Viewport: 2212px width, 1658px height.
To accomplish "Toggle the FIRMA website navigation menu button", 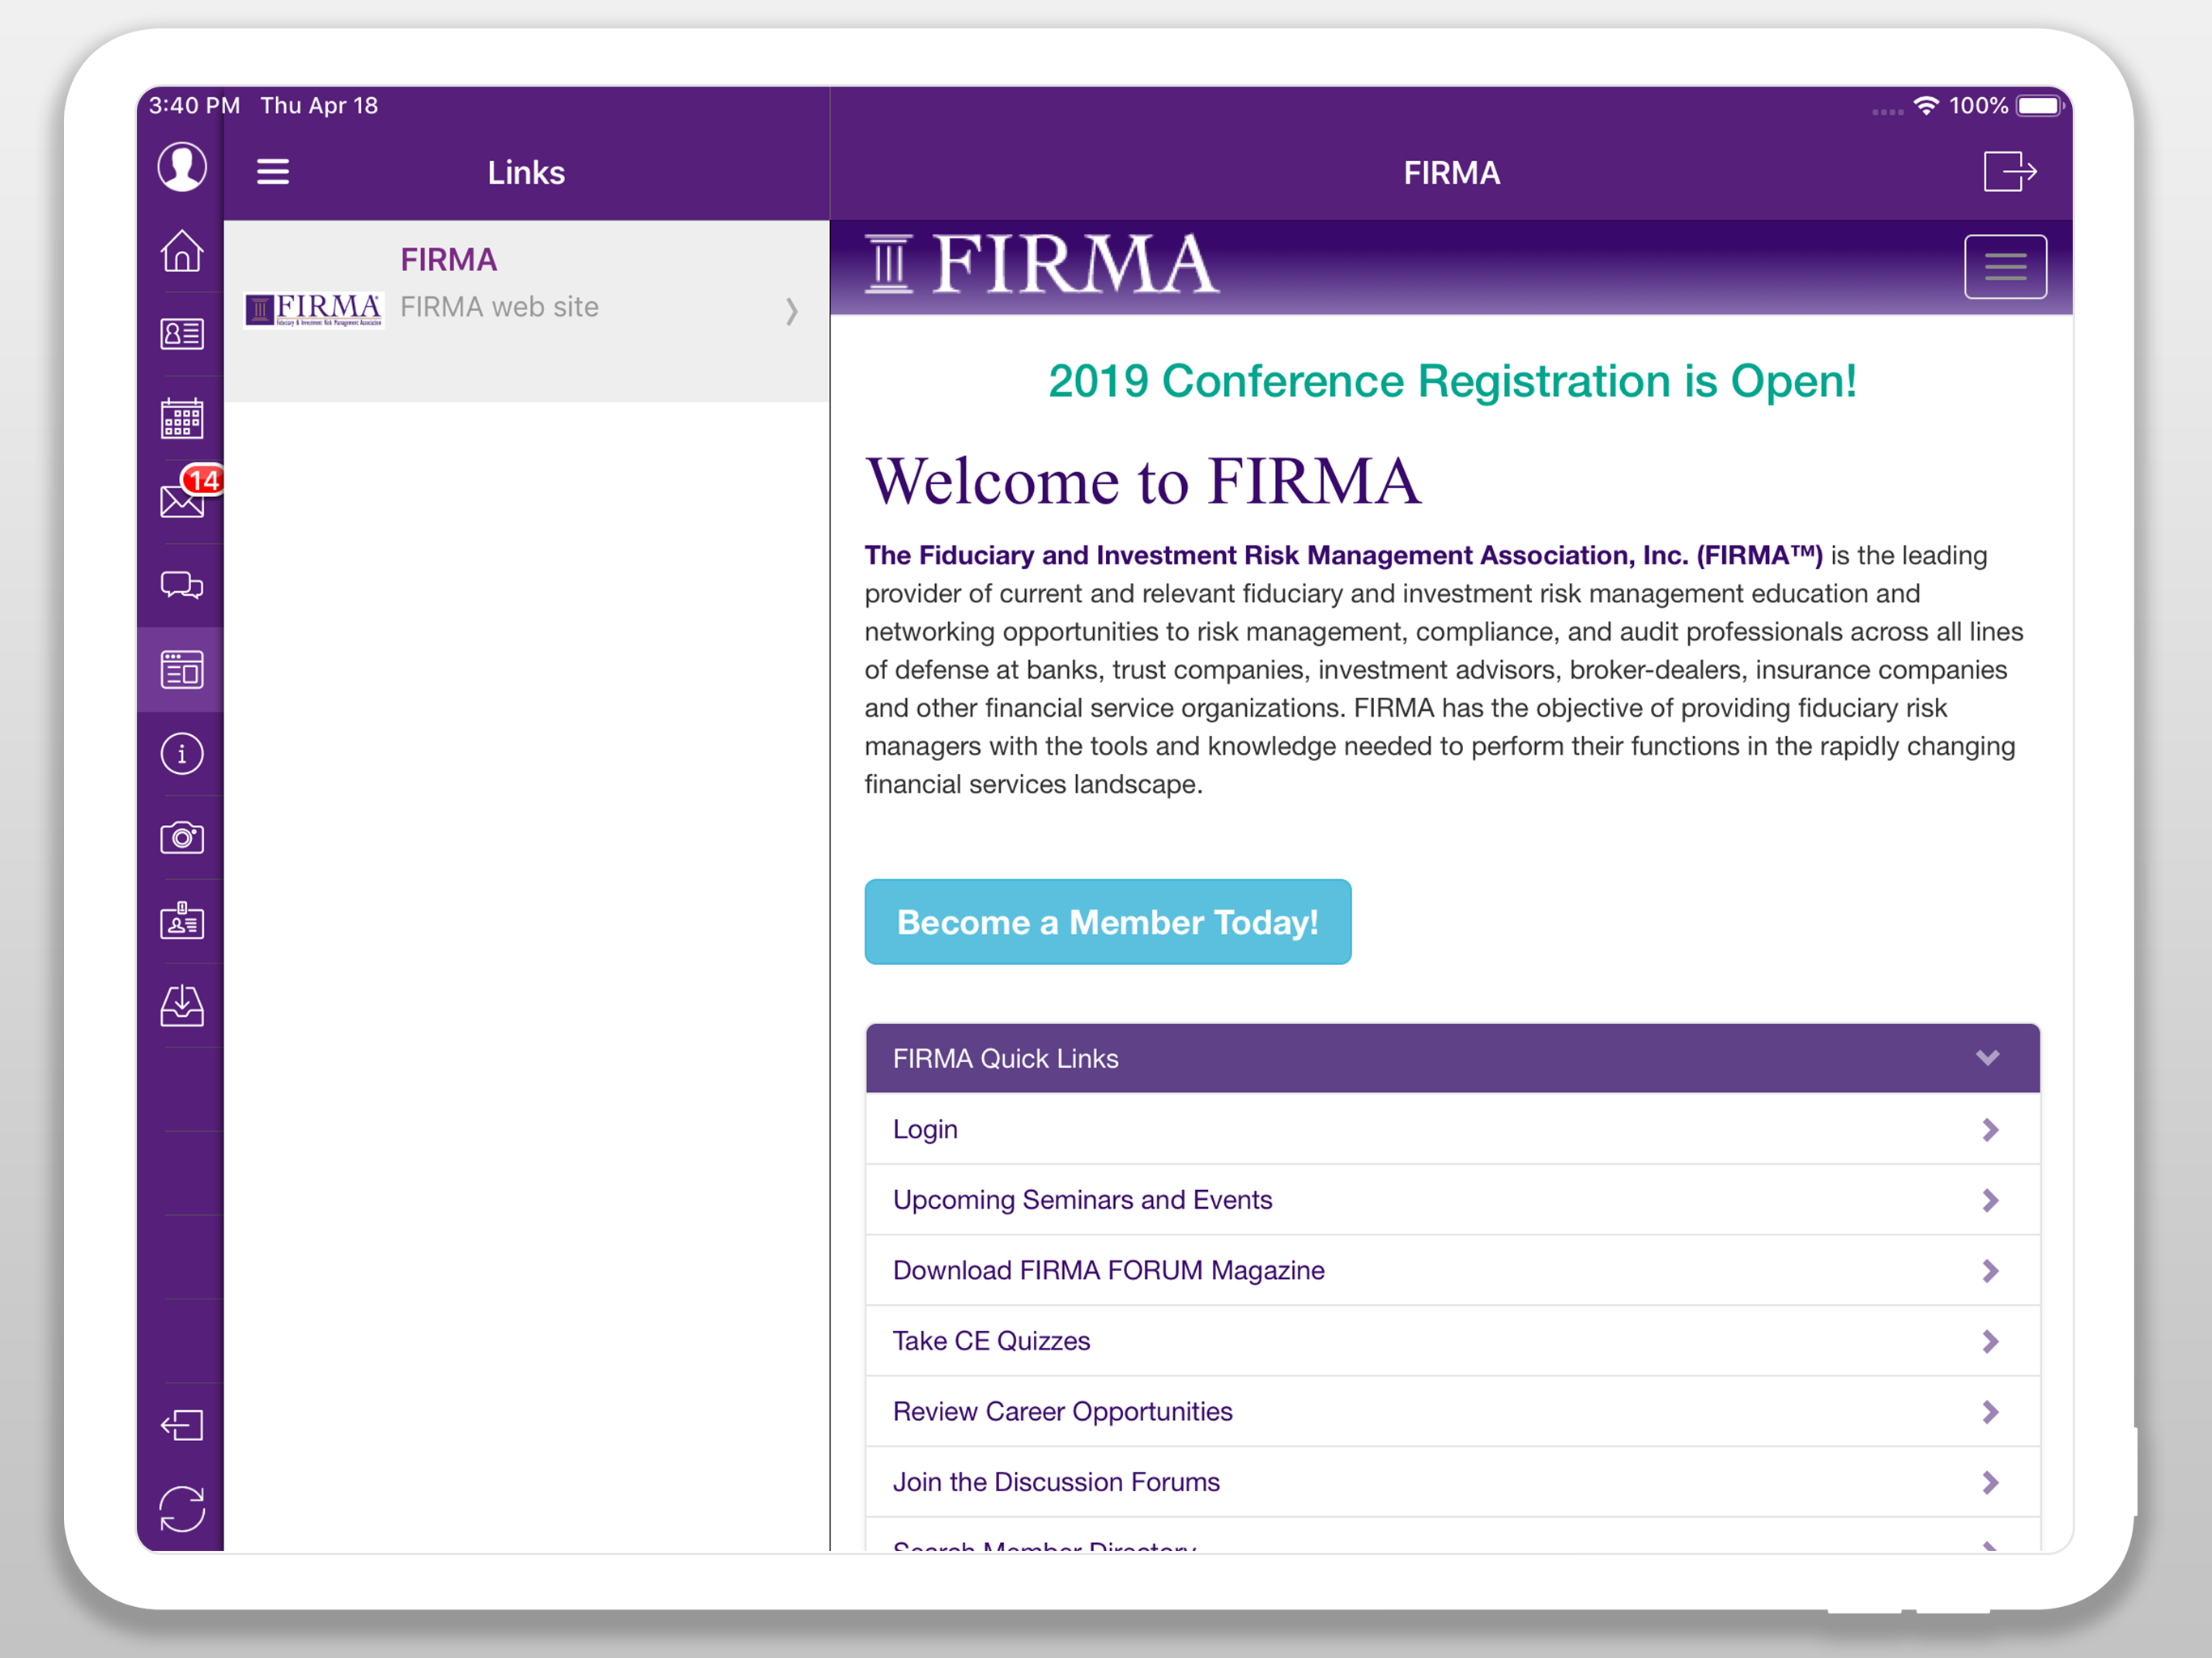I will tap(2005, 267).
